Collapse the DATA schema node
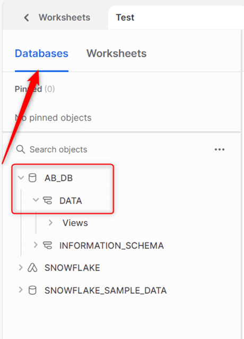The width and height of the screenshot is (244, 339). 36,200
